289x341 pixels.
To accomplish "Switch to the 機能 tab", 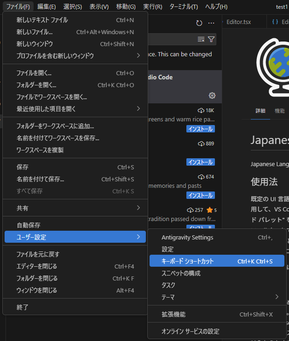I will 279,111.
